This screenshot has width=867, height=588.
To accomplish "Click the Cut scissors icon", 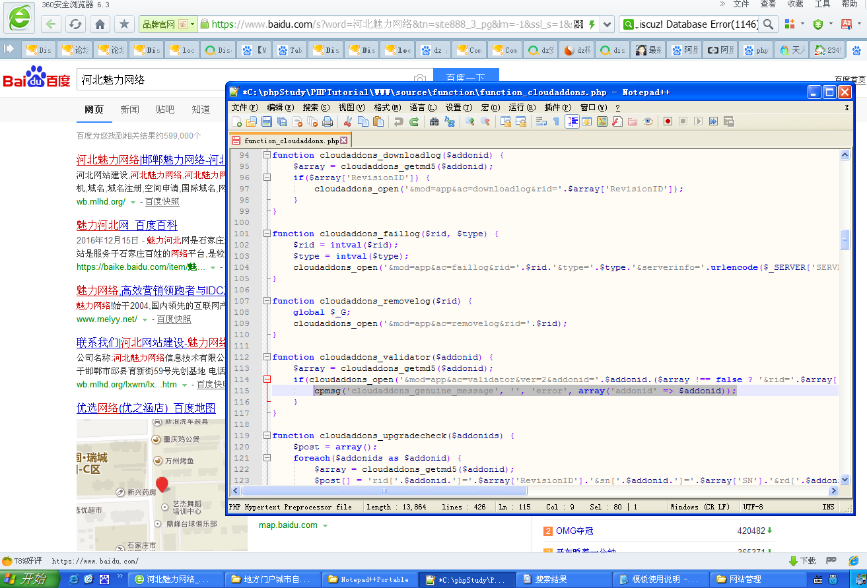I will coord(347,121).
